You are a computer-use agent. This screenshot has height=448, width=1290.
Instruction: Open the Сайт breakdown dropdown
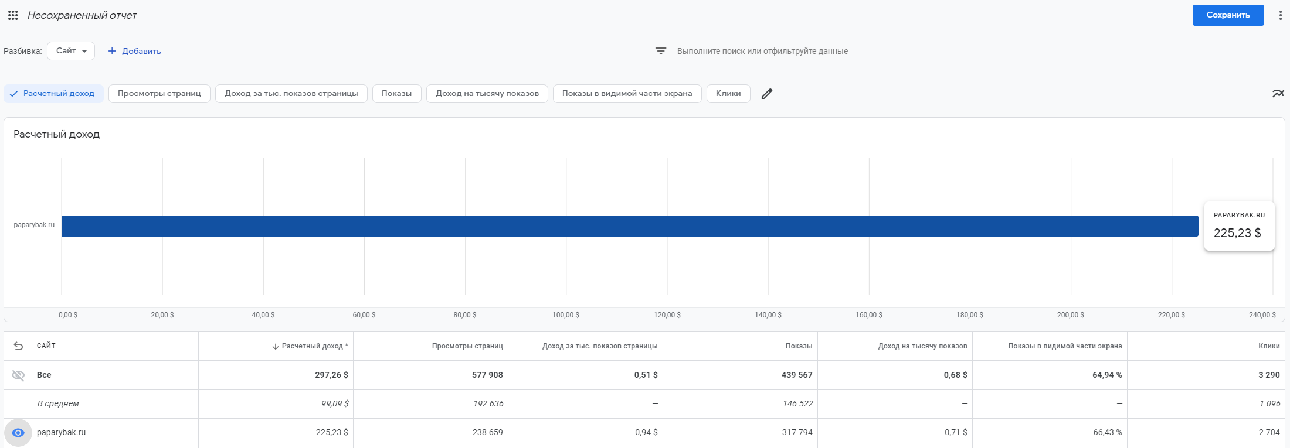[x=71, y=51]
